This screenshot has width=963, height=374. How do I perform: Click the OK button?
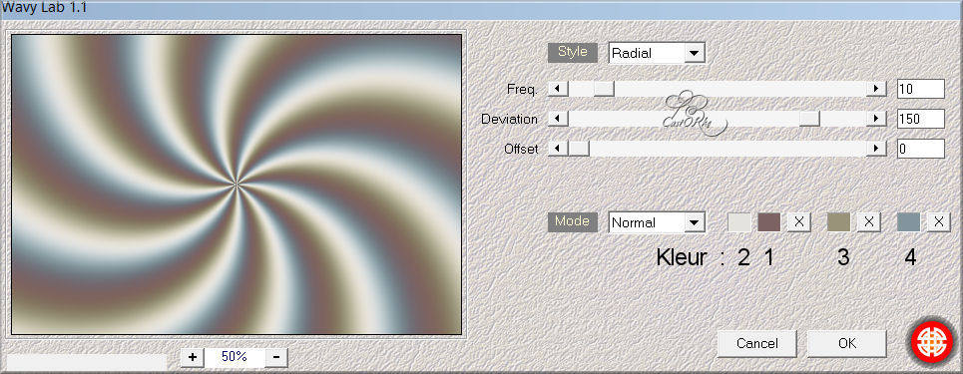click(x=847, y=343)
